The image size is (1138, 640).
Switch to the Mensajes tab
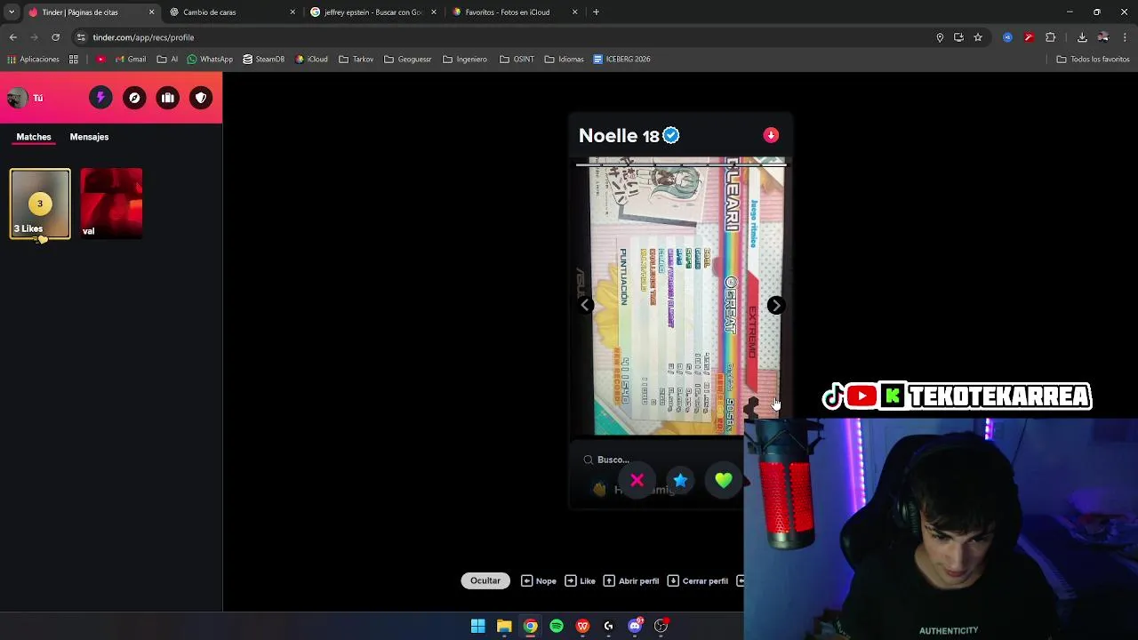point(89,137)
